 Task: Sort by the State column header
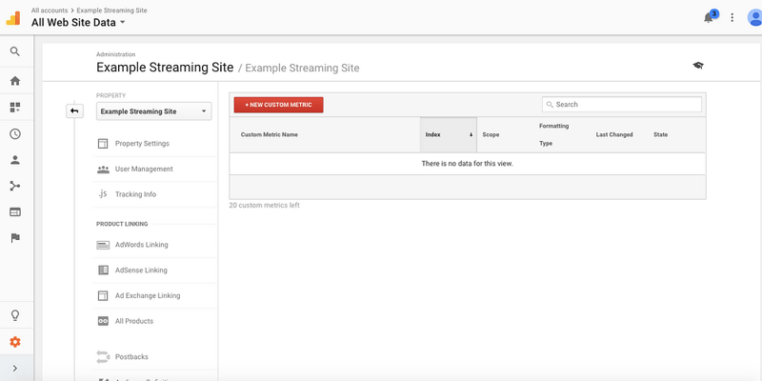(660, 134)
